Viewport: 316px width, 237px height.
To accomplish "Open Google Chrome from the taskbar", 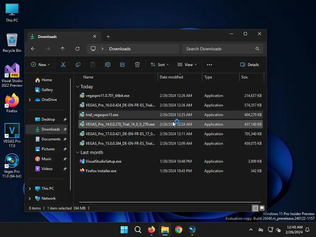I will click(x=179, y=230).
